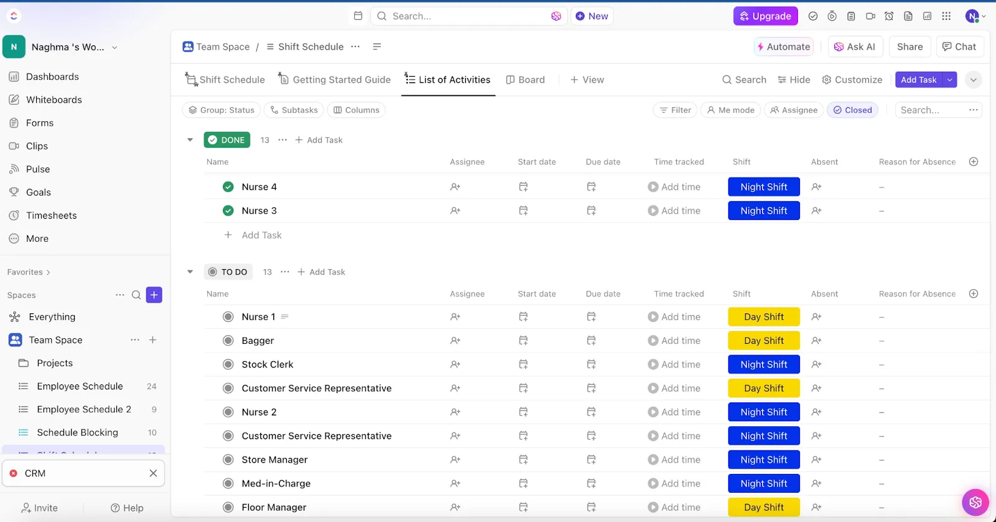Click the assignee icon for Nurse 4
Screen dimensions: 996x522
click(x=455, y=187)
